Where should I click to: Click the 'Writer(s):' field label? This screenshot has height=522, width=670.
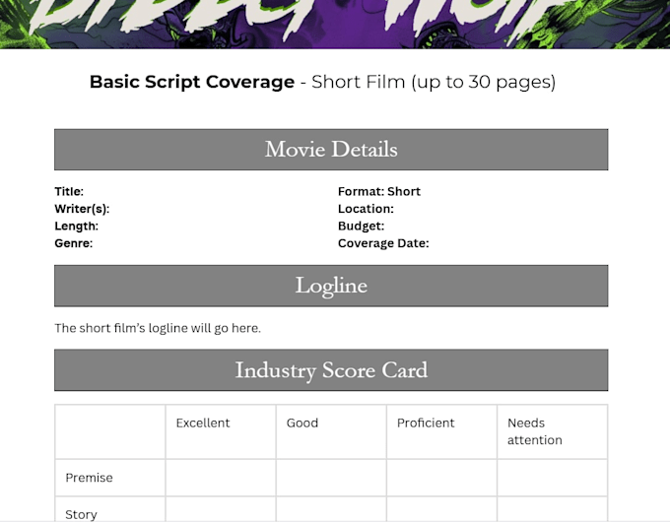[x=82, y=209]
